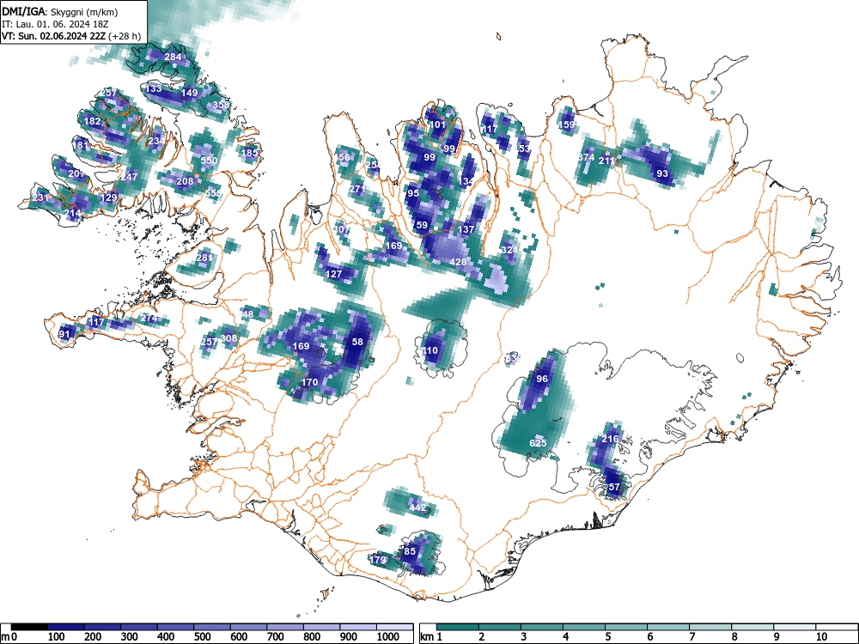Click the 'VT: Sun. 02.06.2024 22Z' valid time line
Screen dimensions: 859x644
click(x=55, y=36)
